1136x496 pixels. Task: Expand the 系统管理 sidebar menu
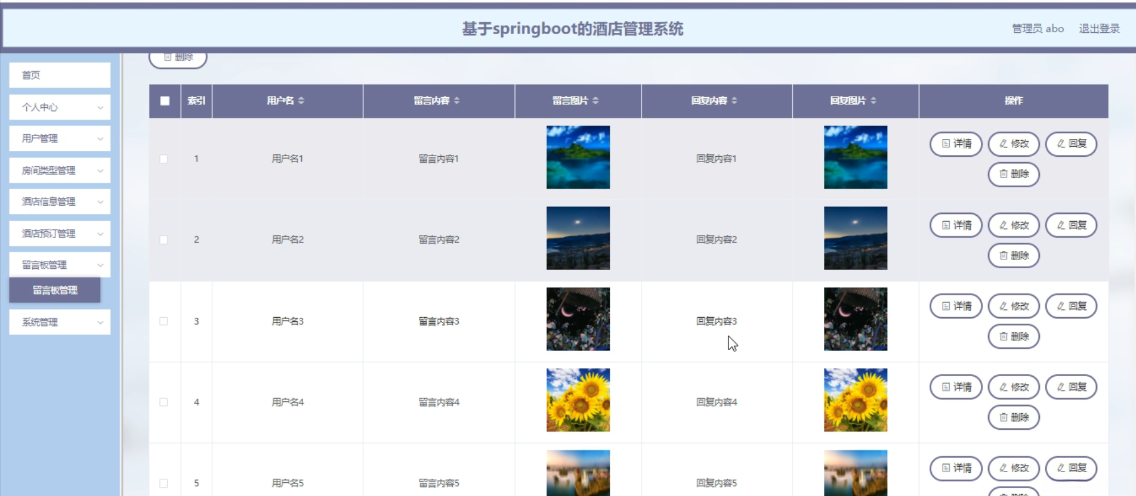click(60, 322)
